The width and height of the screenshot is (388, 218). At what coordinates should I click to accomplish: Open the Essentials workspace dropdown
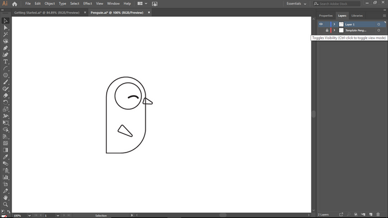(296, 4)
